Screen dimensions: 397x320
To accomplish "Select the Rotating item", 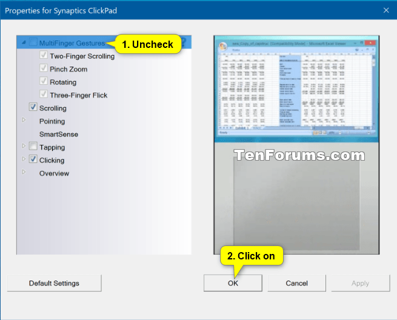I will click(63, 82).
